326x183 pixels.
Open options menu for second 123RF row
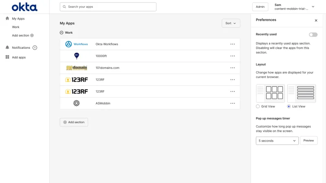click(232, 91)
